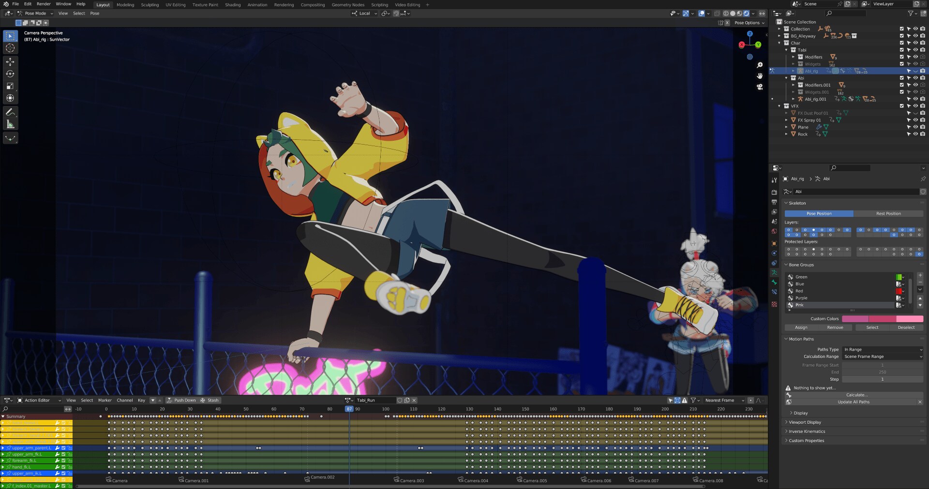
Task: Open Paths Type In Range dropdown
Action: click(883, 349)
